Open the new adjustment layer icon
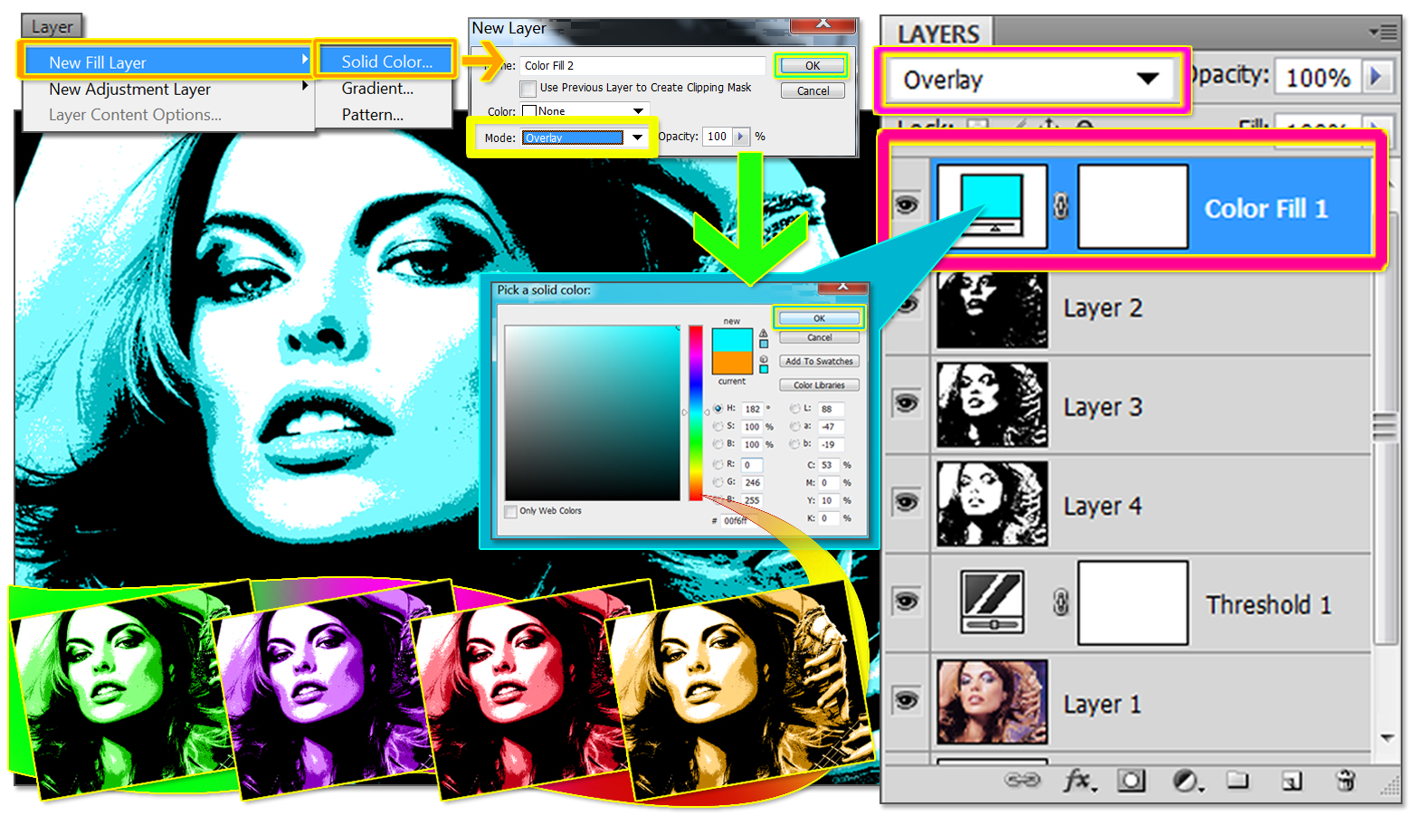The image size is (1417, 825). pos(1186,782)
